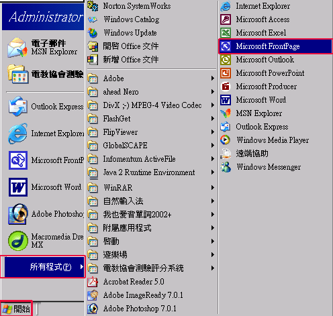The height and width of the screenshot is (316, 333).
Task: Click the Norton SystemWorks icon
Action: [93, 6]
